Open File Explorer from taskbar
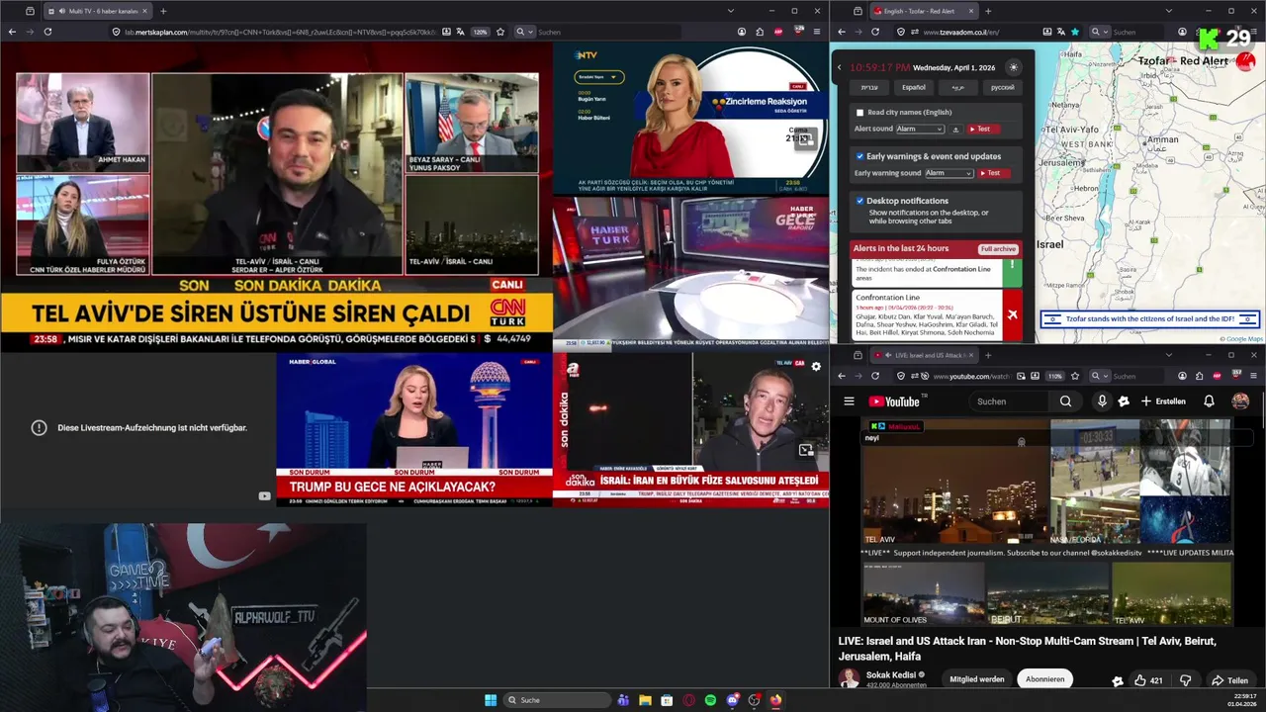 coord(645,700)
